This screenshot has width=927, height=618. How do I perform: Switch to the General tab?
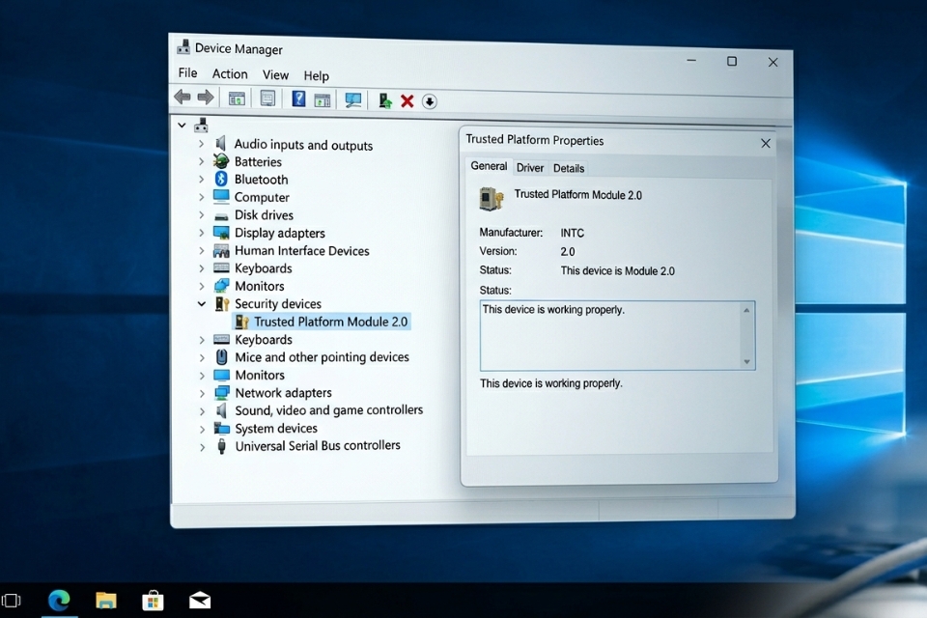click(x=489, y=166)
